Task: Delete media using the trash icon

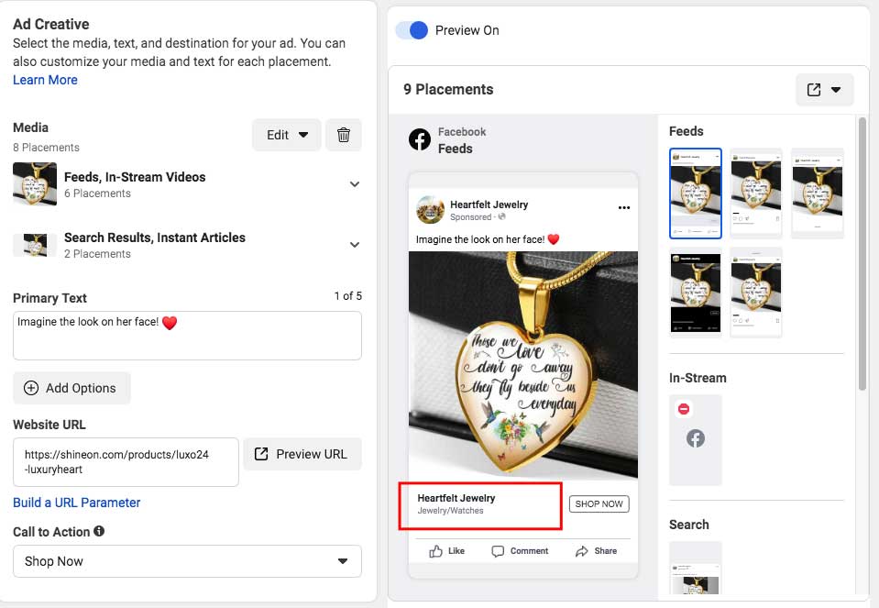Action: 344,135
